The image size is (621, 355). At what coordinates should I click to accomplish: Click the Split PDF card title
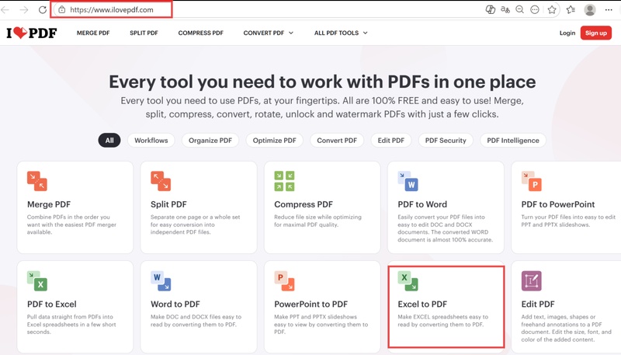pyautogui.click(x=168, y=204)
